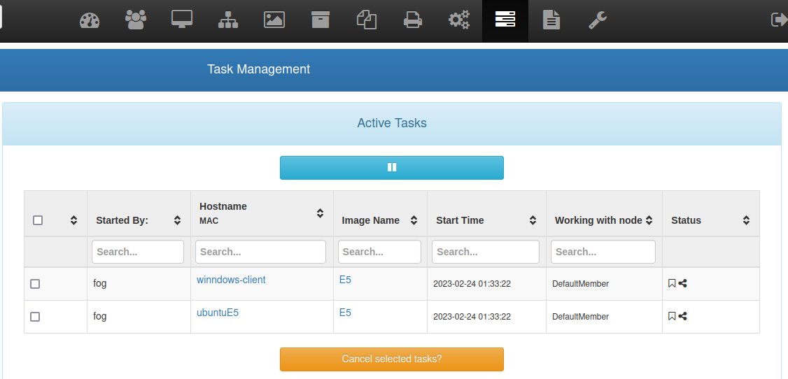Open Report Management document icon

[x=551, y=20]
